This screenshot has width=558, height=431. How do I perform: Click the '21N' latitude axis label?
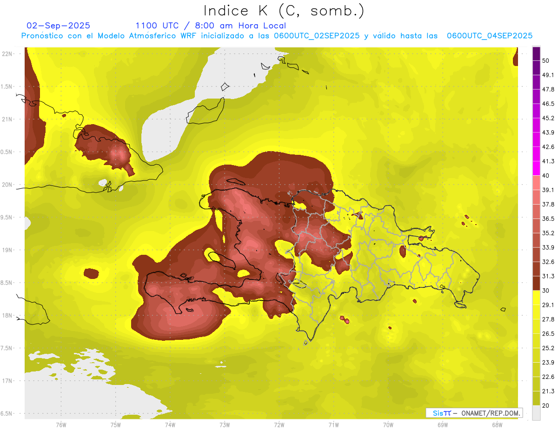point(7,119)
